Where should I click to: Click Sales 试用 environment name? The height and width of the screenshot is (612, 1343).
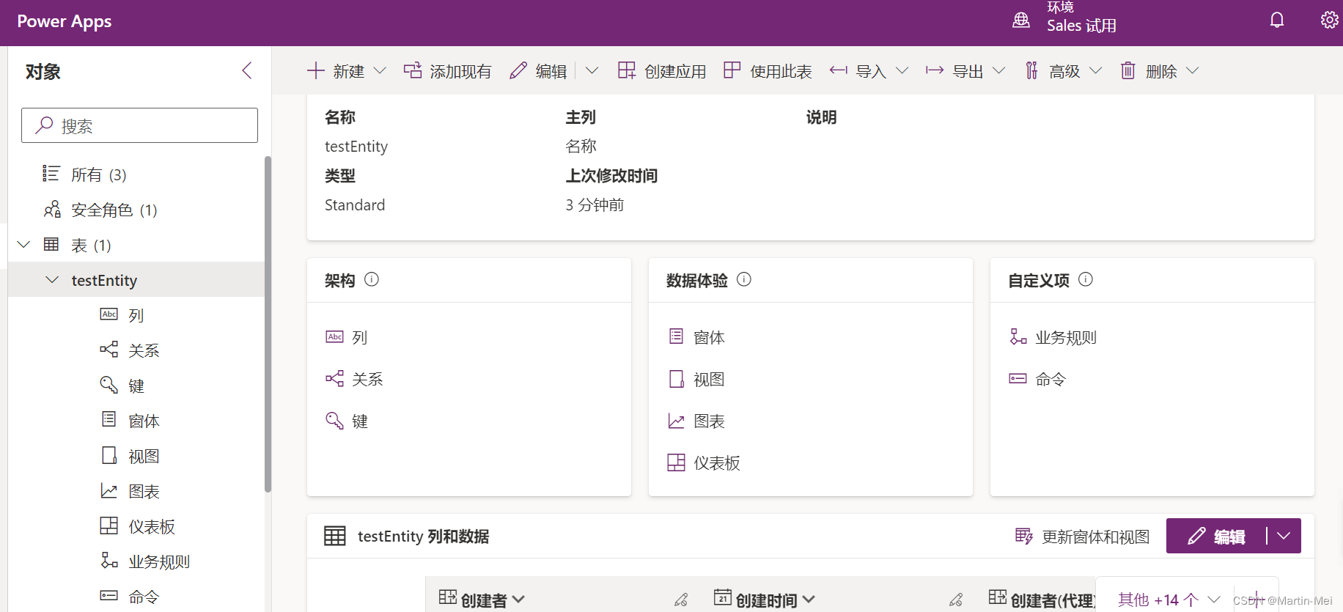click(1081, 26)
